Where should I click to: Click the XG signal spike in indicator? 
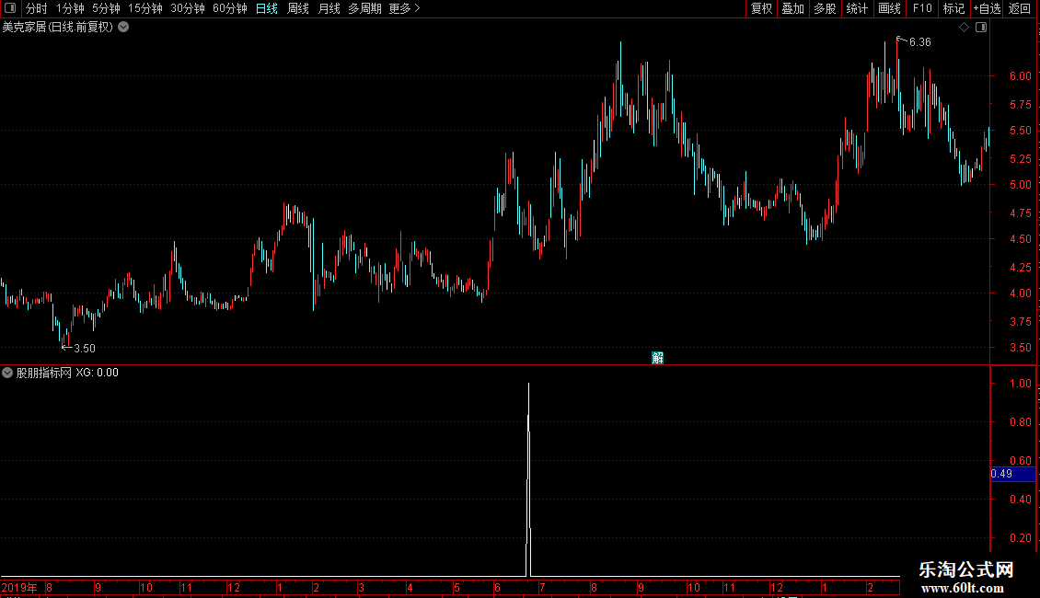[528, 477]
